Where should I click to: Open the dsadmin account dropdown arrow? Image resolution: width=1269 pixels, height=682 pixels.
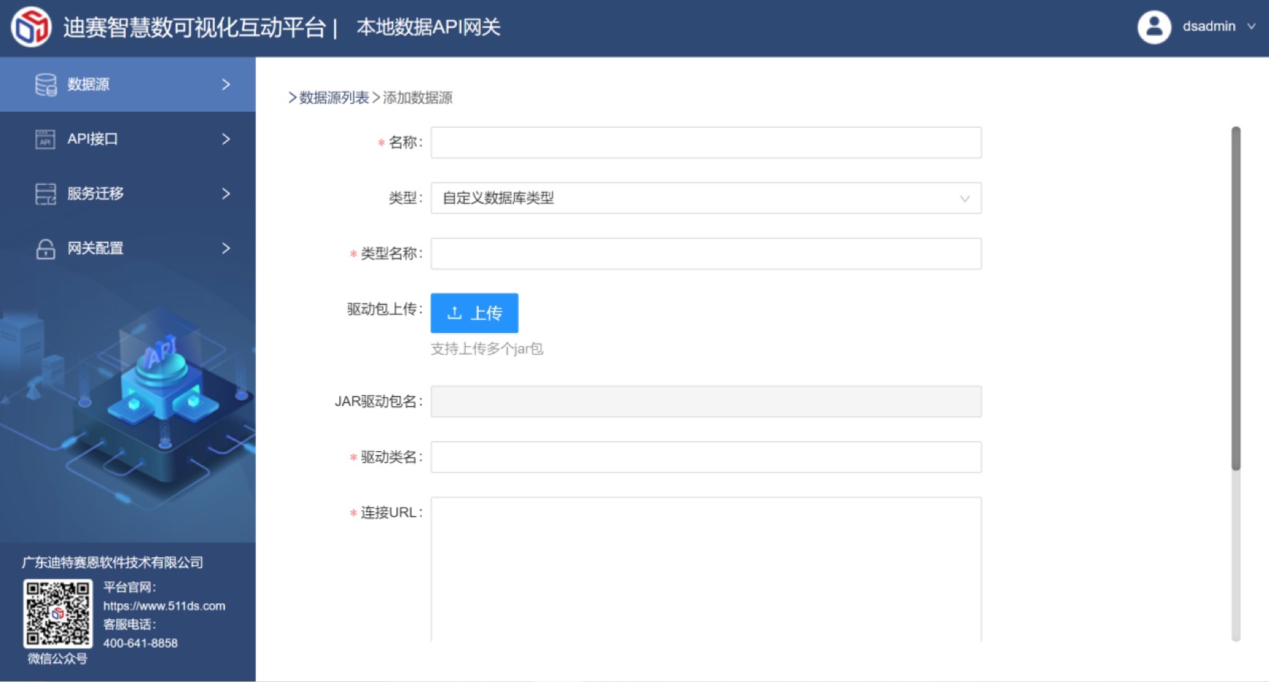click(1251, 26)
